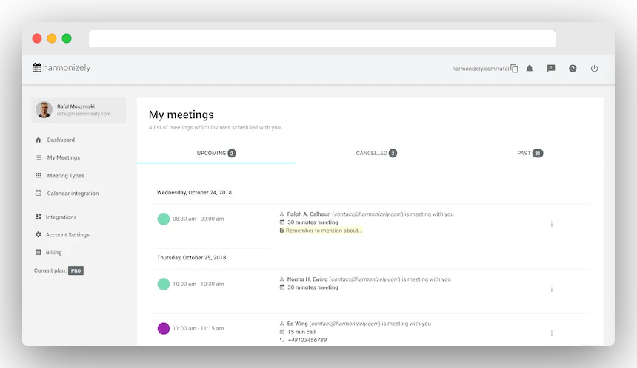The width and height of the screenshot is (637, 368).
Task: Switch to the Past tab
Action: (530, 153)
